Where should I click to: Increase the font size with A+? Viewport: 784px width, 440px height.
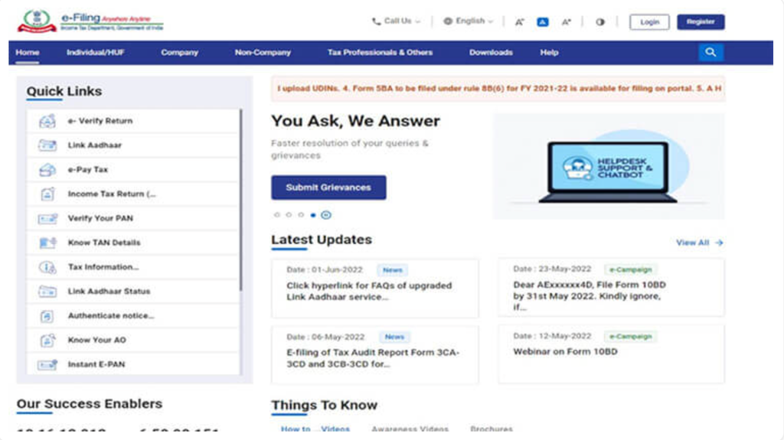tap(566, 22)
